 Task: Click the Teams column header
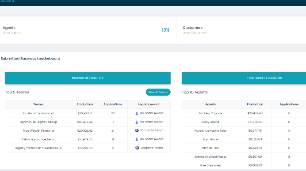point(38,104)
